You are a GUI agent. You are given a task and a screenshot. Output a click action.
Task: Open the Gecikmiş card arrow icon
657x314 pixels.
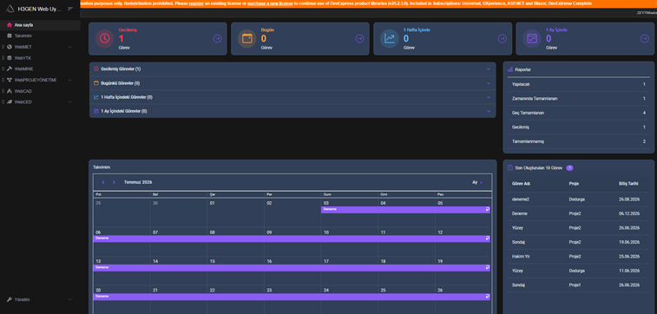point(217,38)
